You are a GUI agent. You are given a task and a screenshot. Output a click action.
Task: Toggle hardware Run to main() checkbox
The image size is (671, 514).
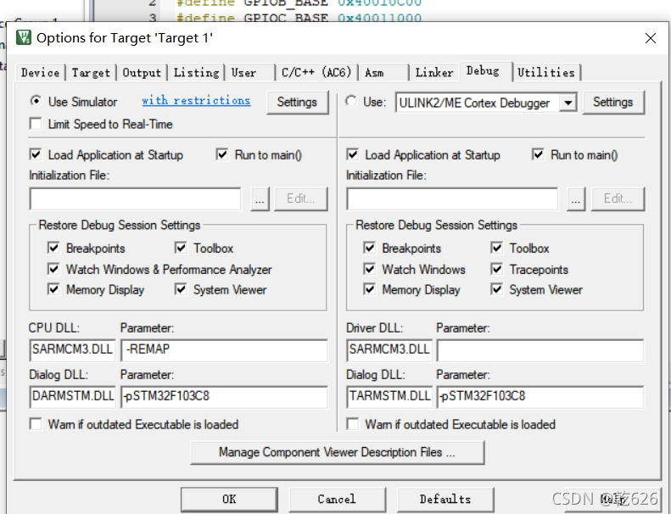point(538,154)
